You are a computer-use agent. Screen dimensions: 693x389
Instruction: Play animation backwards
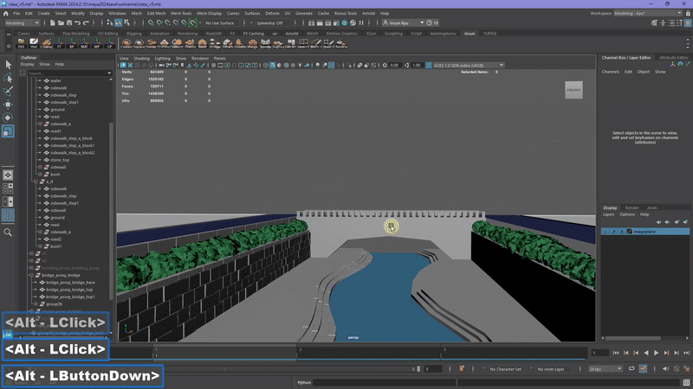[x=646, y=353]
